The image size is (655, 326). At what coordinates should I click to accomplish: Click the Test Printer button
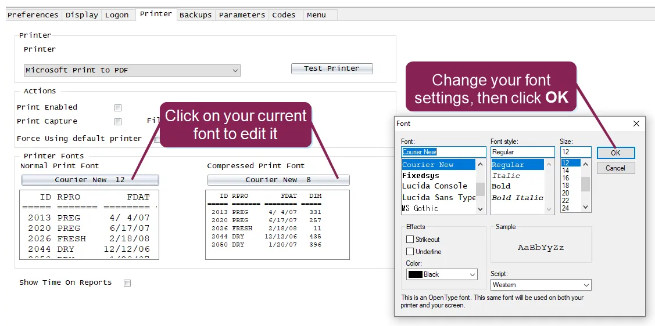click(332, 69)
